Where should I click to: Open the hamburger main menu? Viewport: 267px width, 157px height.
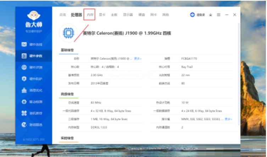coord(218,15)
